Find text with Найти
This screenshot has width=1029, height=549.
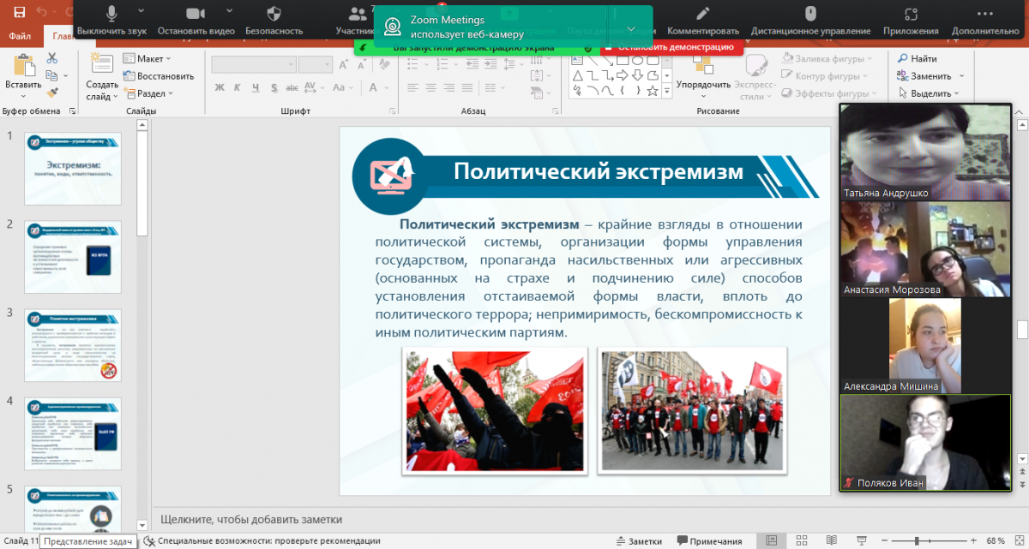pyautogui.click(x=917, y=59)
